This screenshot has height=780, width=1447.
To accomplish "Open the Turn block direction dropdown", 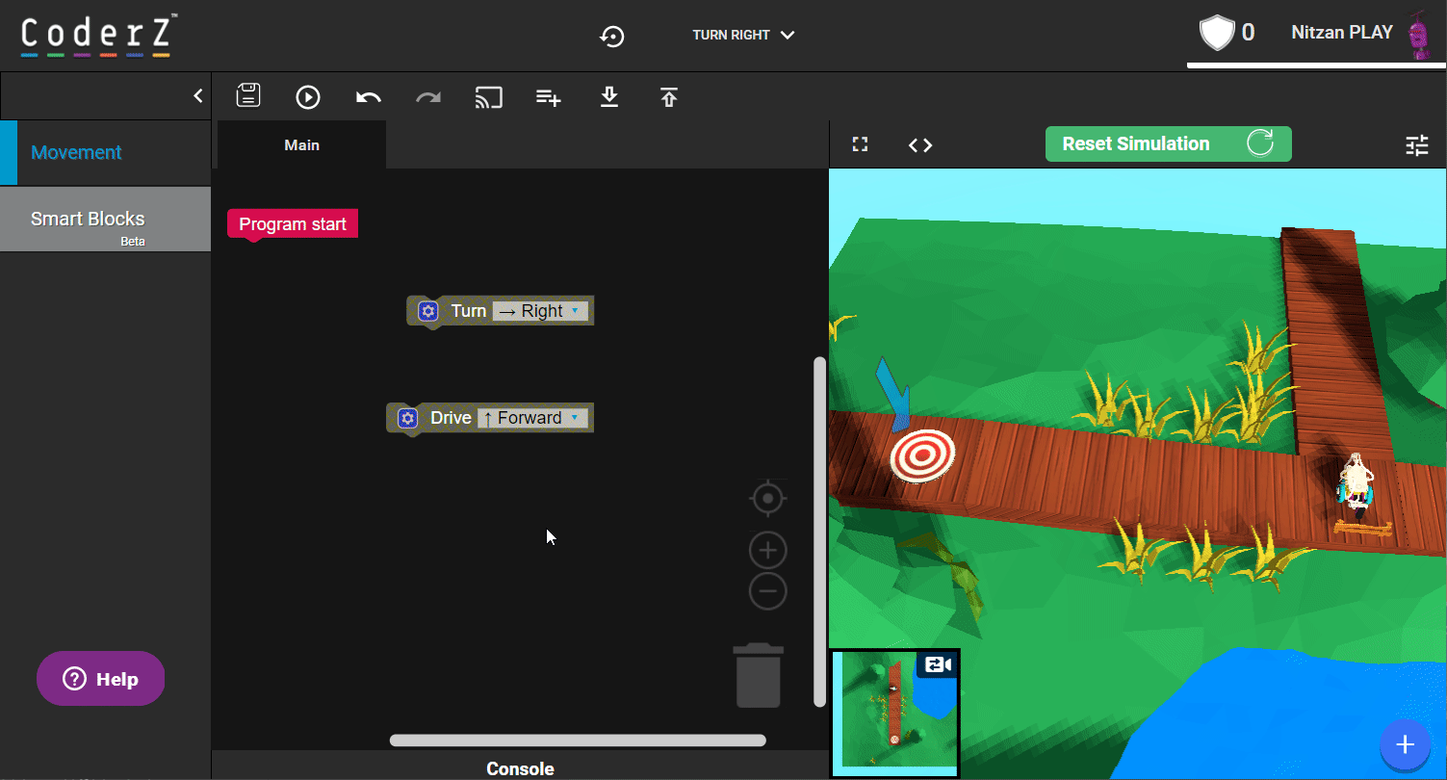I will (541, 311).
